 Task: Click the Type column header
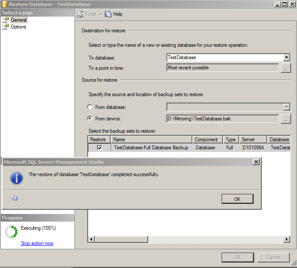(231, 140)
